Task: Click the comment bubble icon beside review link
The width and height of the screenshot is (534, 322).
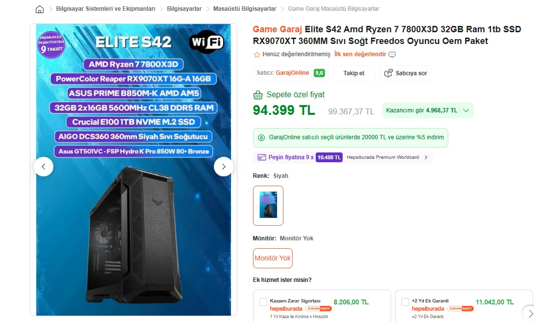Action: [392, 54]
